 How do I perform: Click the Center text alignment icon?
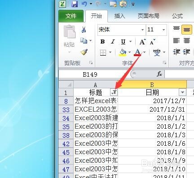click(x=187, y=40)
